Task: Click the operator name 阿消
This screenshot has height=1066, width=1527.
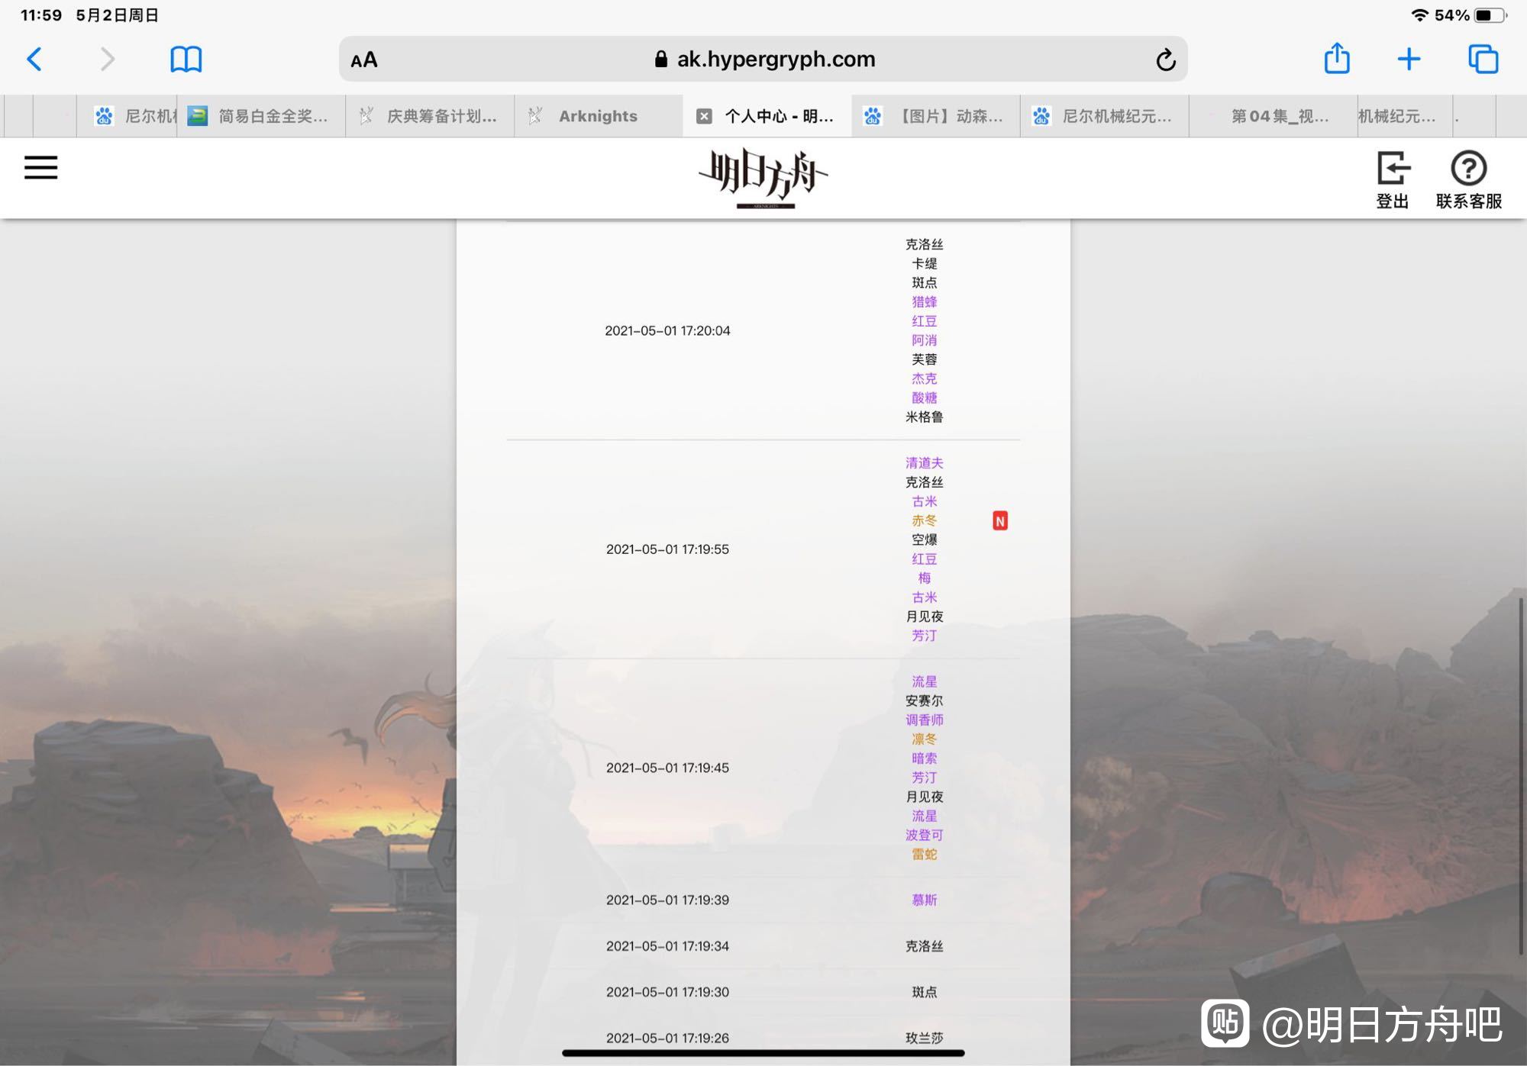Action: (924, 340)
